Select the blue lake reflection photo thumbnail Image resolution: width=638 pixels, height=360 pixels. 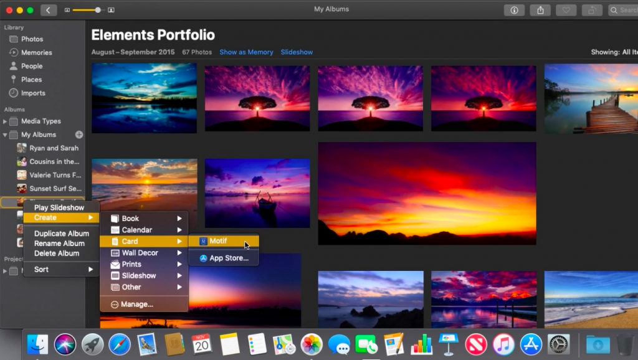click(144, 98)
